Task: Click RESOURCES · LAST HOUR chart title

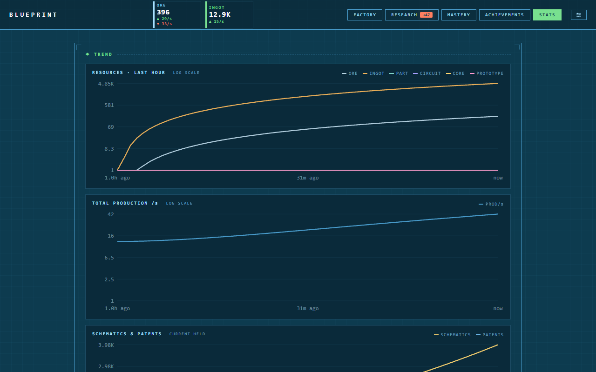Action: [x=129, y=73]
